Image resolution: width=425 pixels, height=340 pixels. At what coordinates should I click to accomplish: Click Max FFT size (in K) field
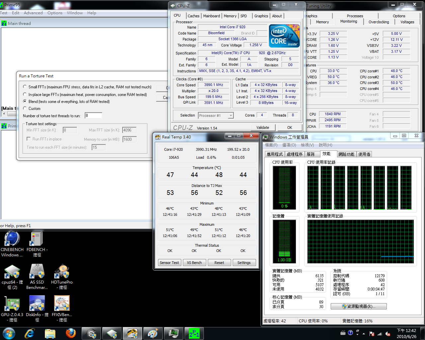click(129, 130)
